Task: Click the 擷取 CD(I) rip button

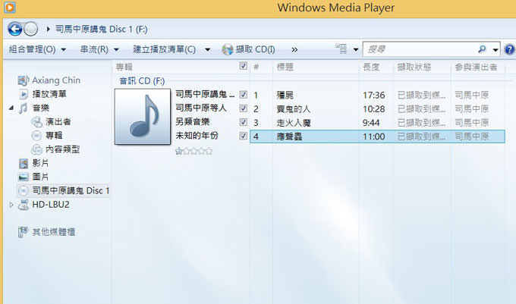Action: (248, 49)
